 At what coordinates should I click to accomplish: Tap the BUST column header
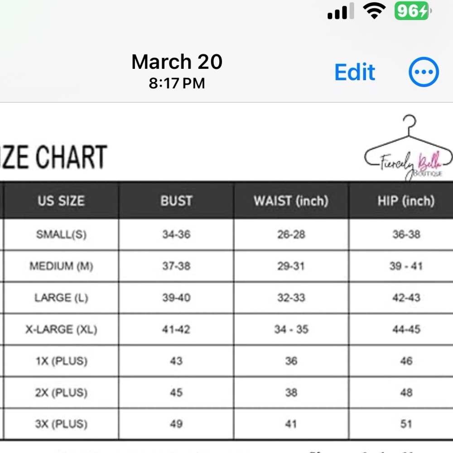point(176,201)
